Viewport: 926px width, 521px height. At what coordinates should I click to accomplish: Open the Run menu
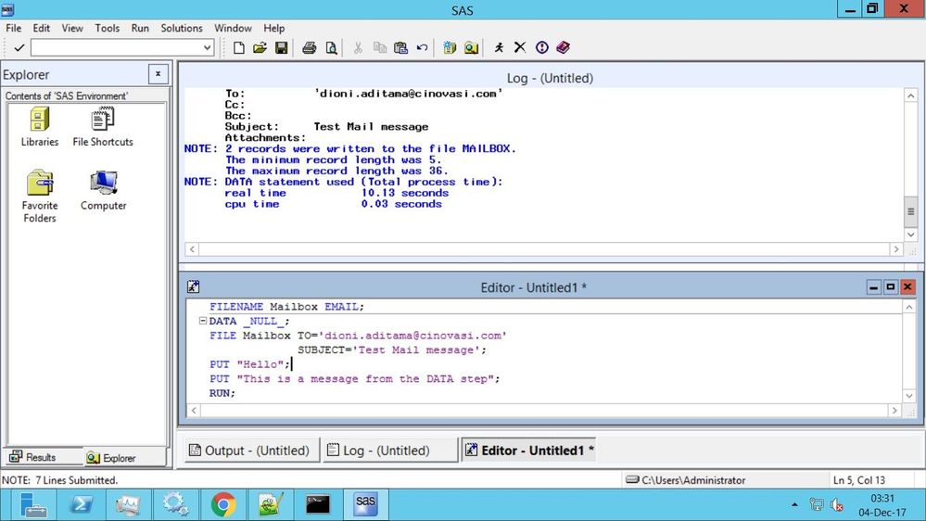click(x=140, y=28)
